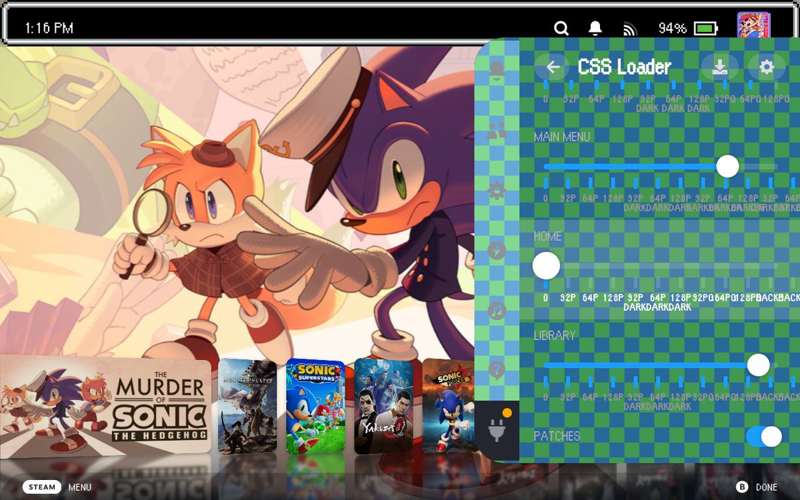Screen dimensions: 800x500
Task: Click the STEAM button in the footer
Action: (42, 487)
